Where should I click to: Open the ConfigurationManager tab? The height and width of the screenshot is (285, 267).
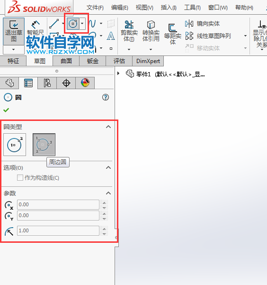pyautogui.click(x=47, y=83)
